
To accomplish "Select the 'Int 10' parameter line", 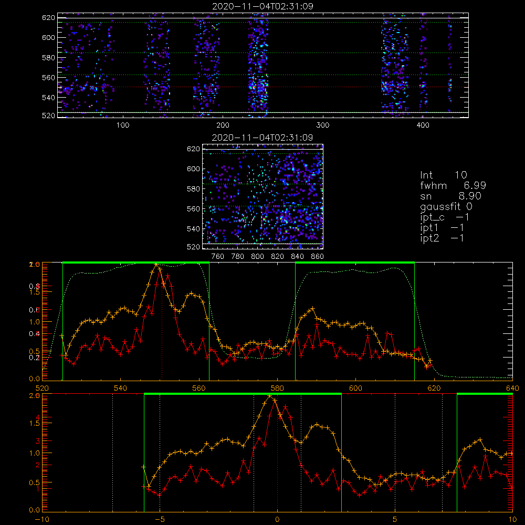I will [x=443, y=175].
